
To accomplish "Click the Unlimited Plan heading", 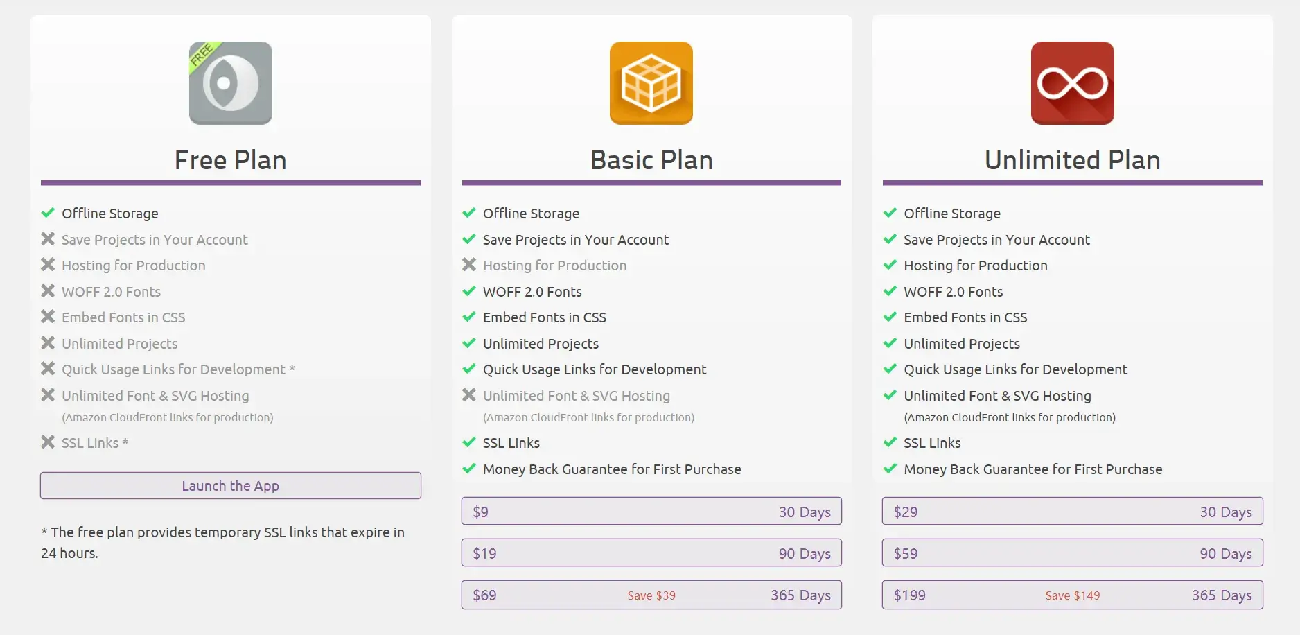I will (1072, 160).
